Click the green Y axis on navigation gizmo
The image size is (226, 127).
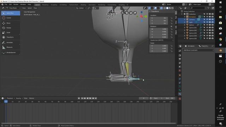pyautogui.click(x=146, y=17)
